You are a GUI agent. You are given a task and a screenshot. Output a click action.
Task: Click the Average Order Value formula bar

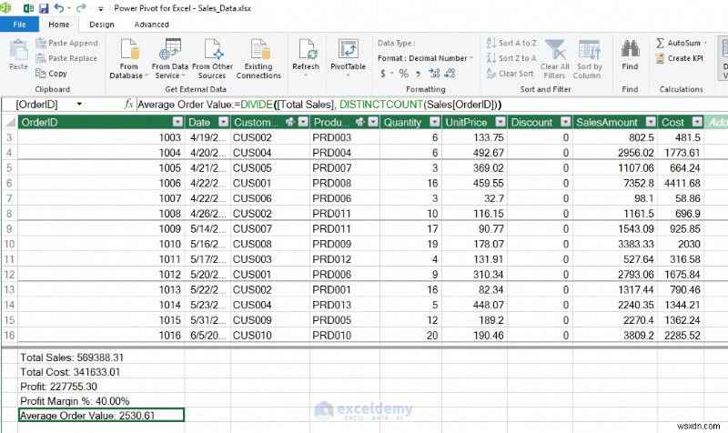pyautogui.click(x=431, y=105)
